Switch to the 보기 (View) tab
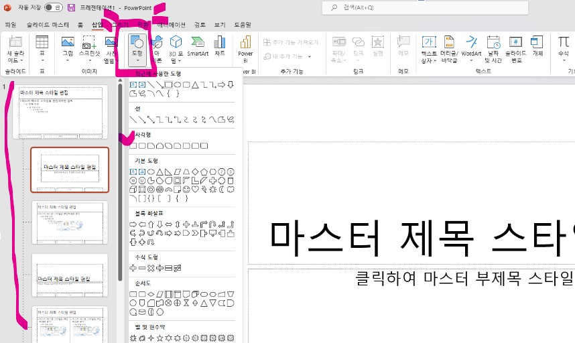This screenshot has width=575, height=343. (x=220, y=25)
